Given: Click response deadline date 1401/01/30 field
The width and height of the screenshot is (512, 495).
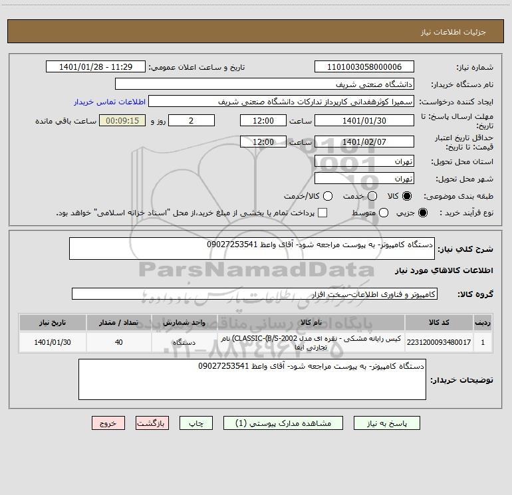Looking at the screenshot, I should [364, 120].
